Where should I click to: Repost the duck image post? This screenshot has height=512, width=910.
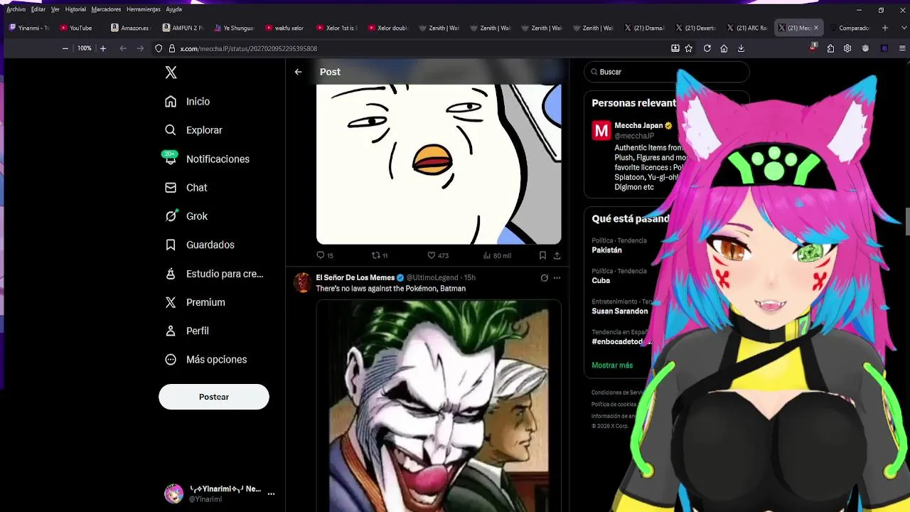point(380,255)
